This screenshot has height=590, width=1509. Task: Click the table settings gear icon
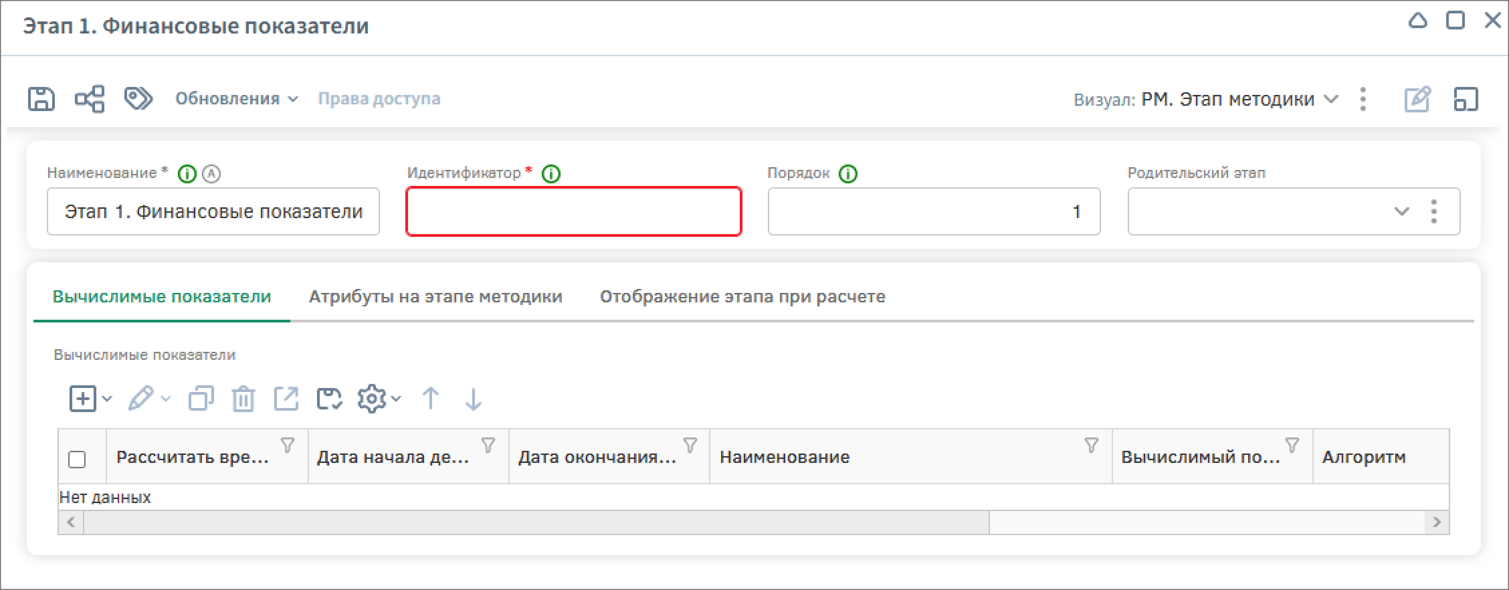(x=372, y=399)
